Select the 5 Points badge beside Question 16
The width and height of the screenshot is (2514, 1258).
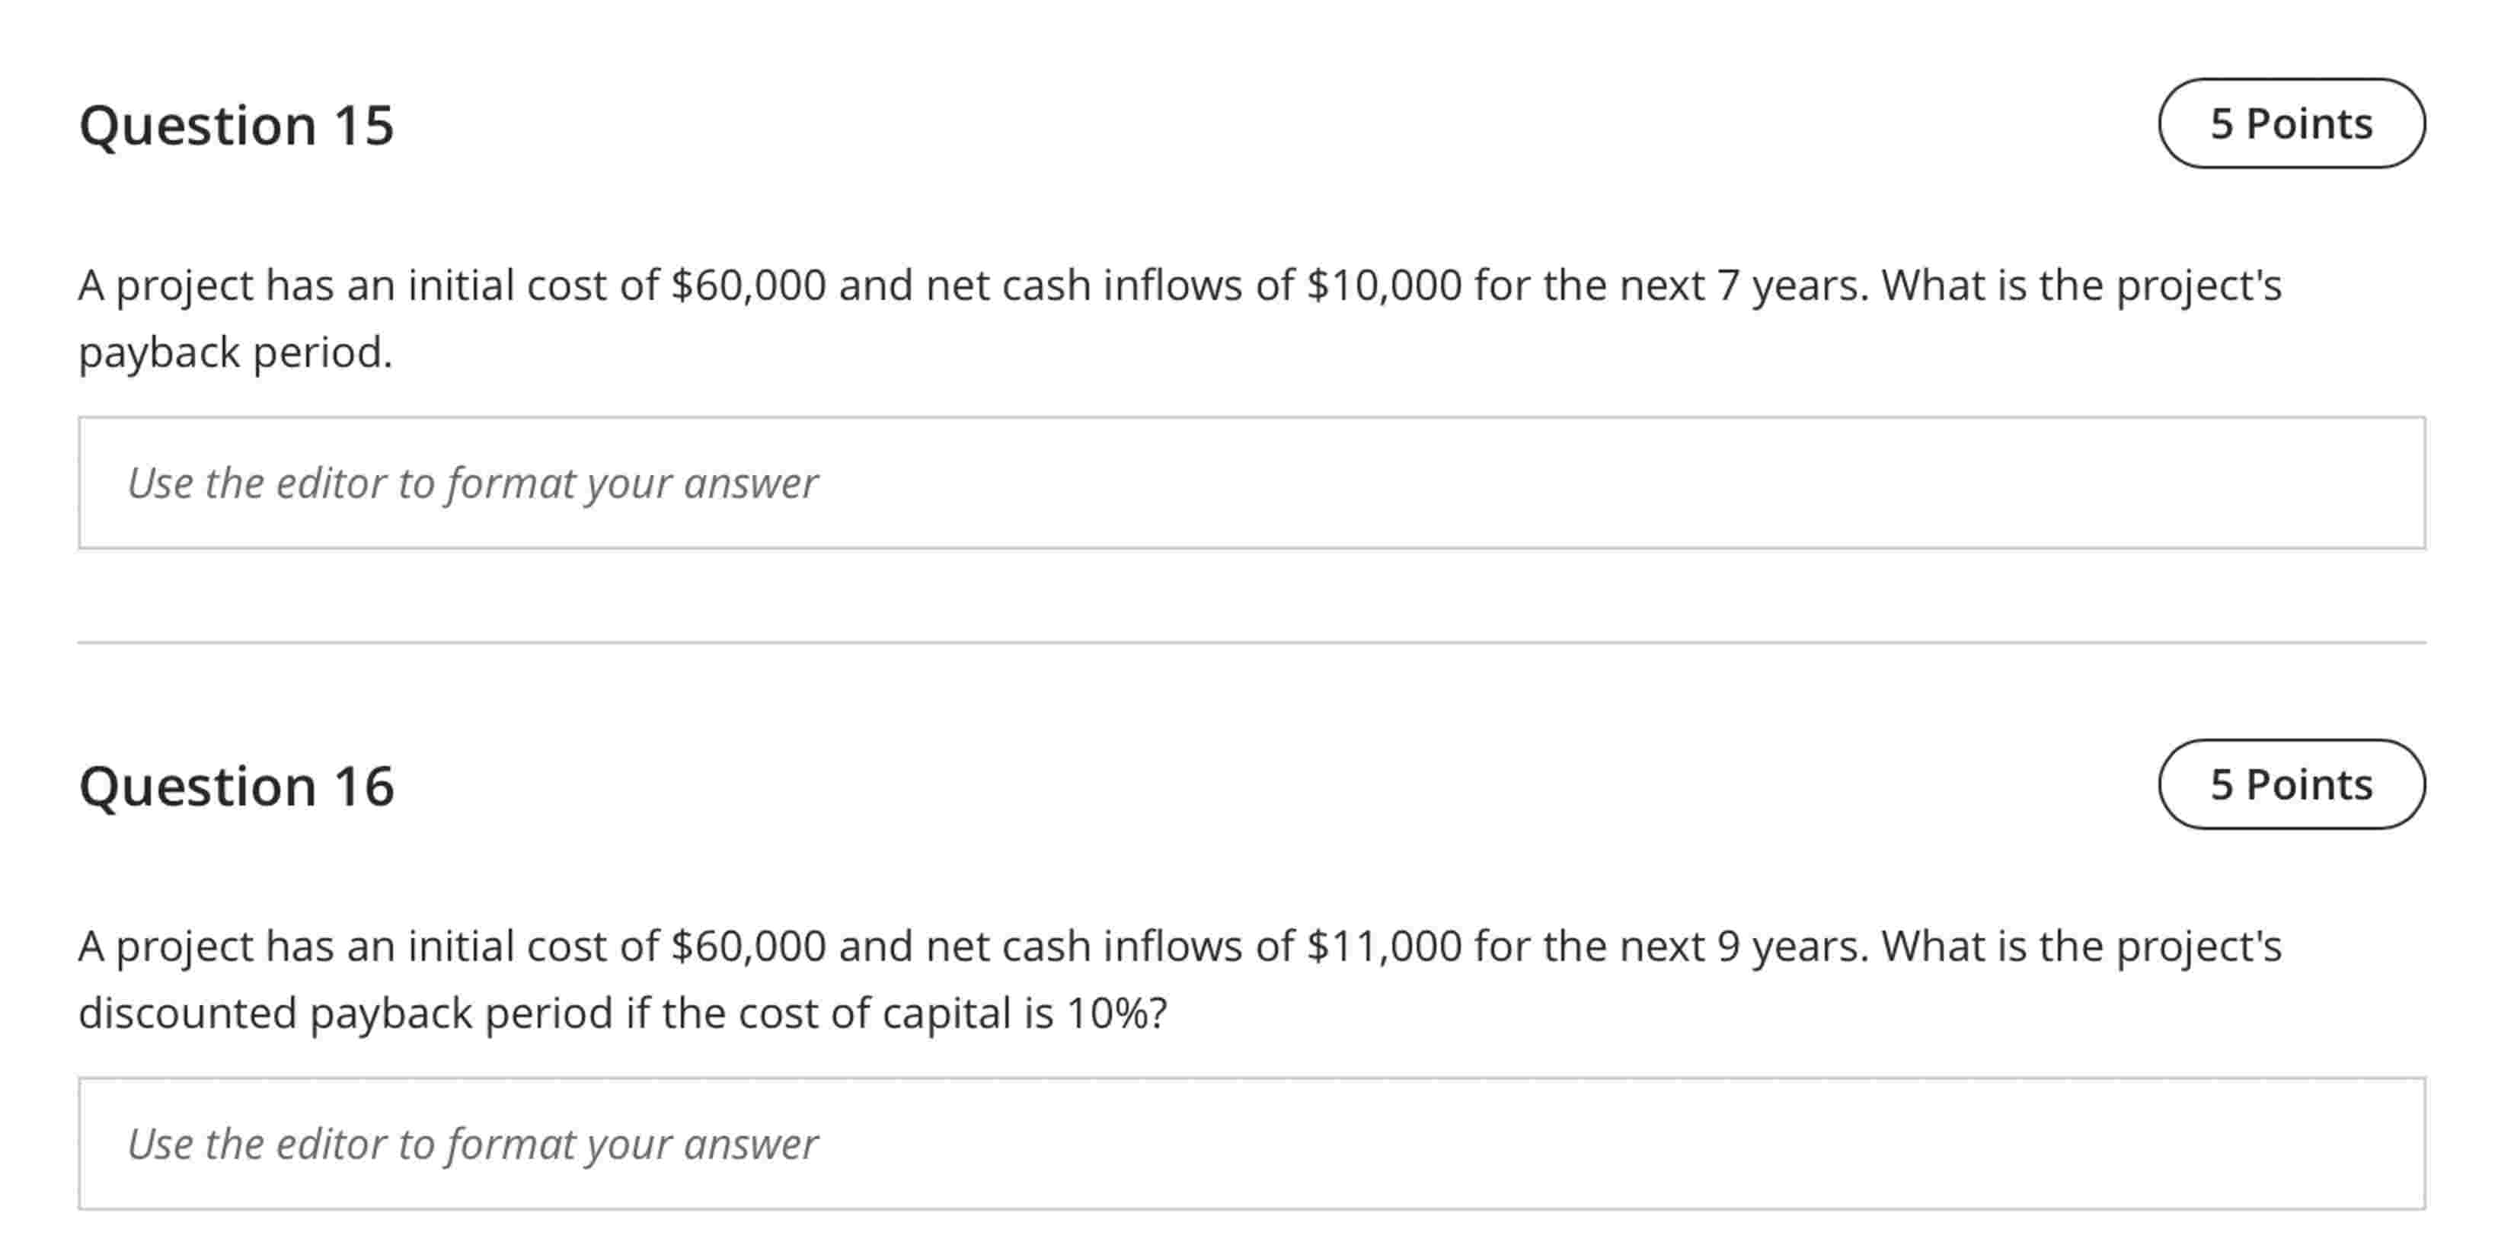click(x=2292, y=784)
